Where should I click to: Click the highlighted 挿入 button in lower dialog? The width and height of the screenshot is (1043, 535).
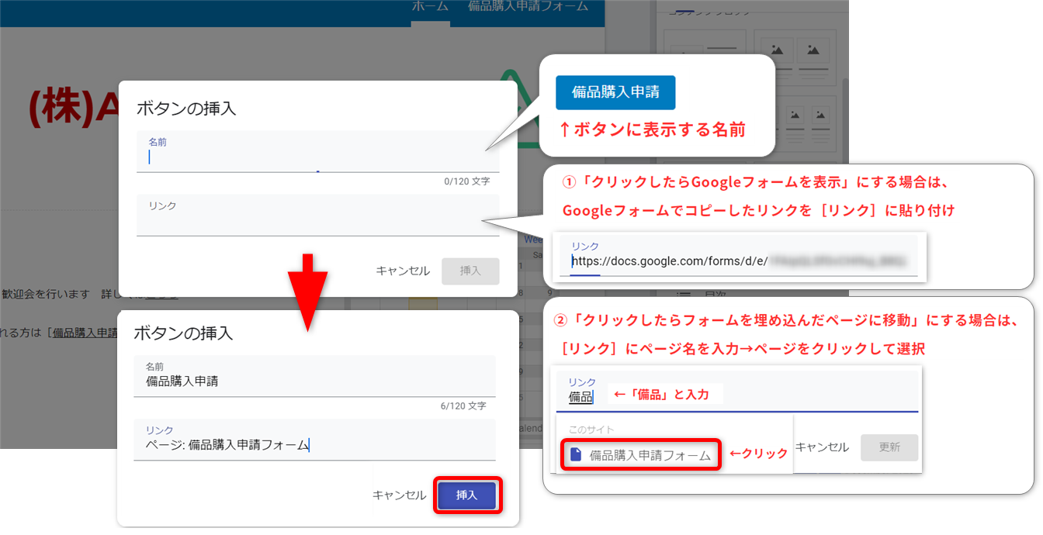pos(466,495)
